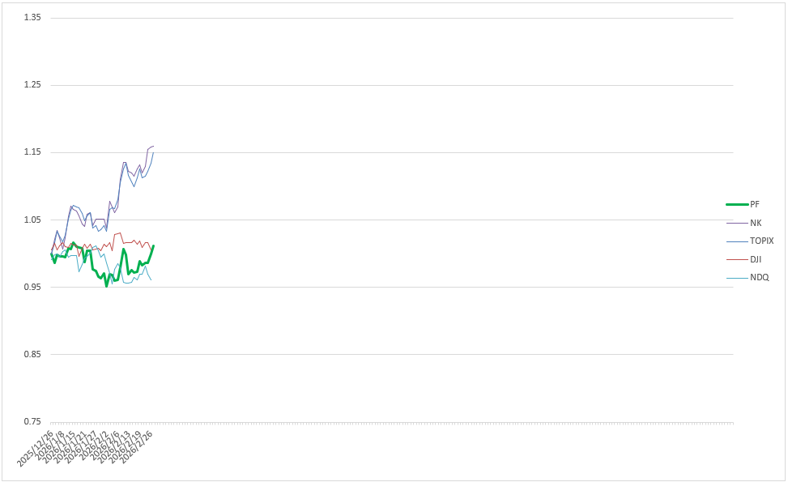Viewport: 788px width, 482px height.
Task: Click the NDQ legend entry text
Action: click(x=759, y=277)
